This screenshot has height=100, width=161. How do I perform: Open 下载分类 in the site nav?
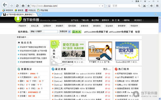coord(85,20)
